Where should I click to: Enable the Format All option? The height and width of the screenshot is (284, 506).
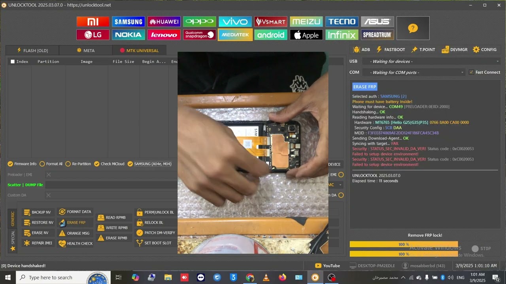point(51,164)
